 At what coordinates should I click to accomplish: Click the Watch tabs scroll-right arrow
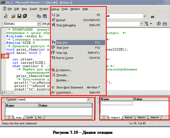click(x=106, y=117)
